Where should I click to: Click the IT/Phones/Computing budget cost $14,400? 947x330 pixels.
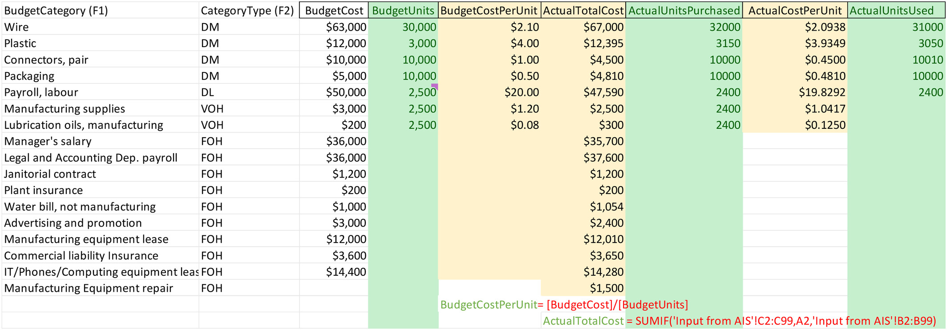[x=334, y=271]
